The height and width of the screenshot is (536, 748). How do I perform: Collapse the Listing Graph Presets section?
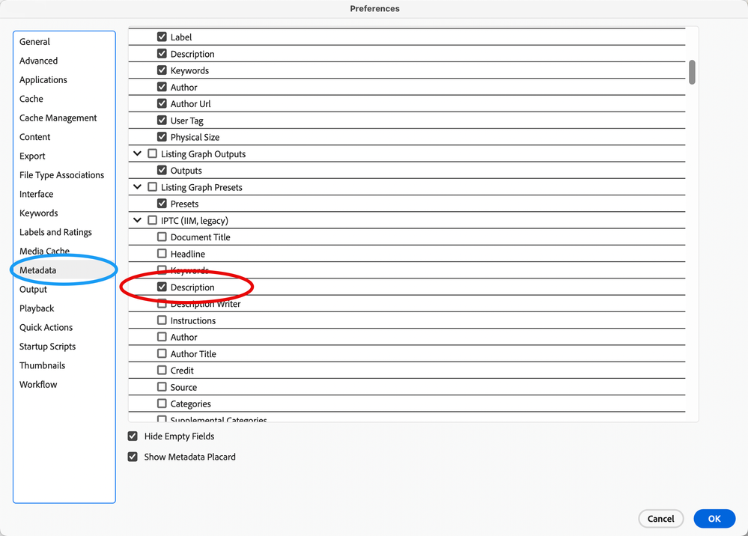(x=137, y=187)
